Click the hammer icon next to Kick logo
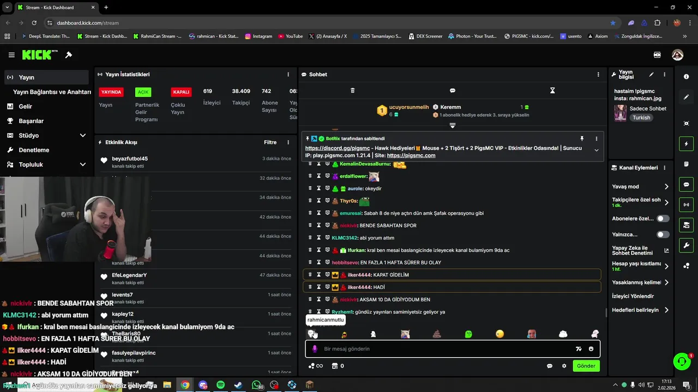 coord(69,55)
